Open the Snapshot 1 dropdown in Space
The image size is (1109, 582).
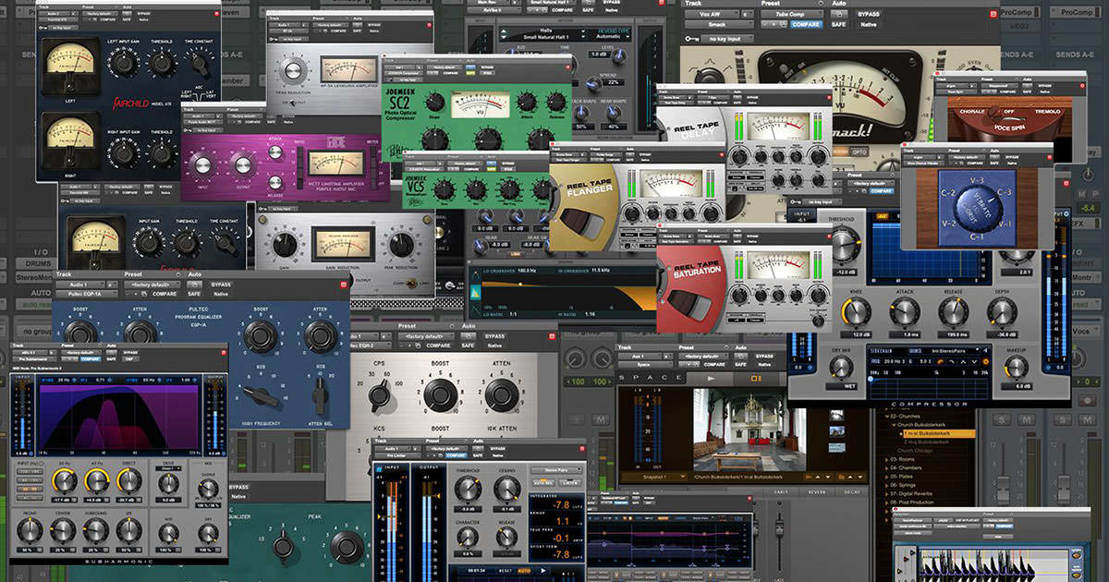click(x=652, y=477)
